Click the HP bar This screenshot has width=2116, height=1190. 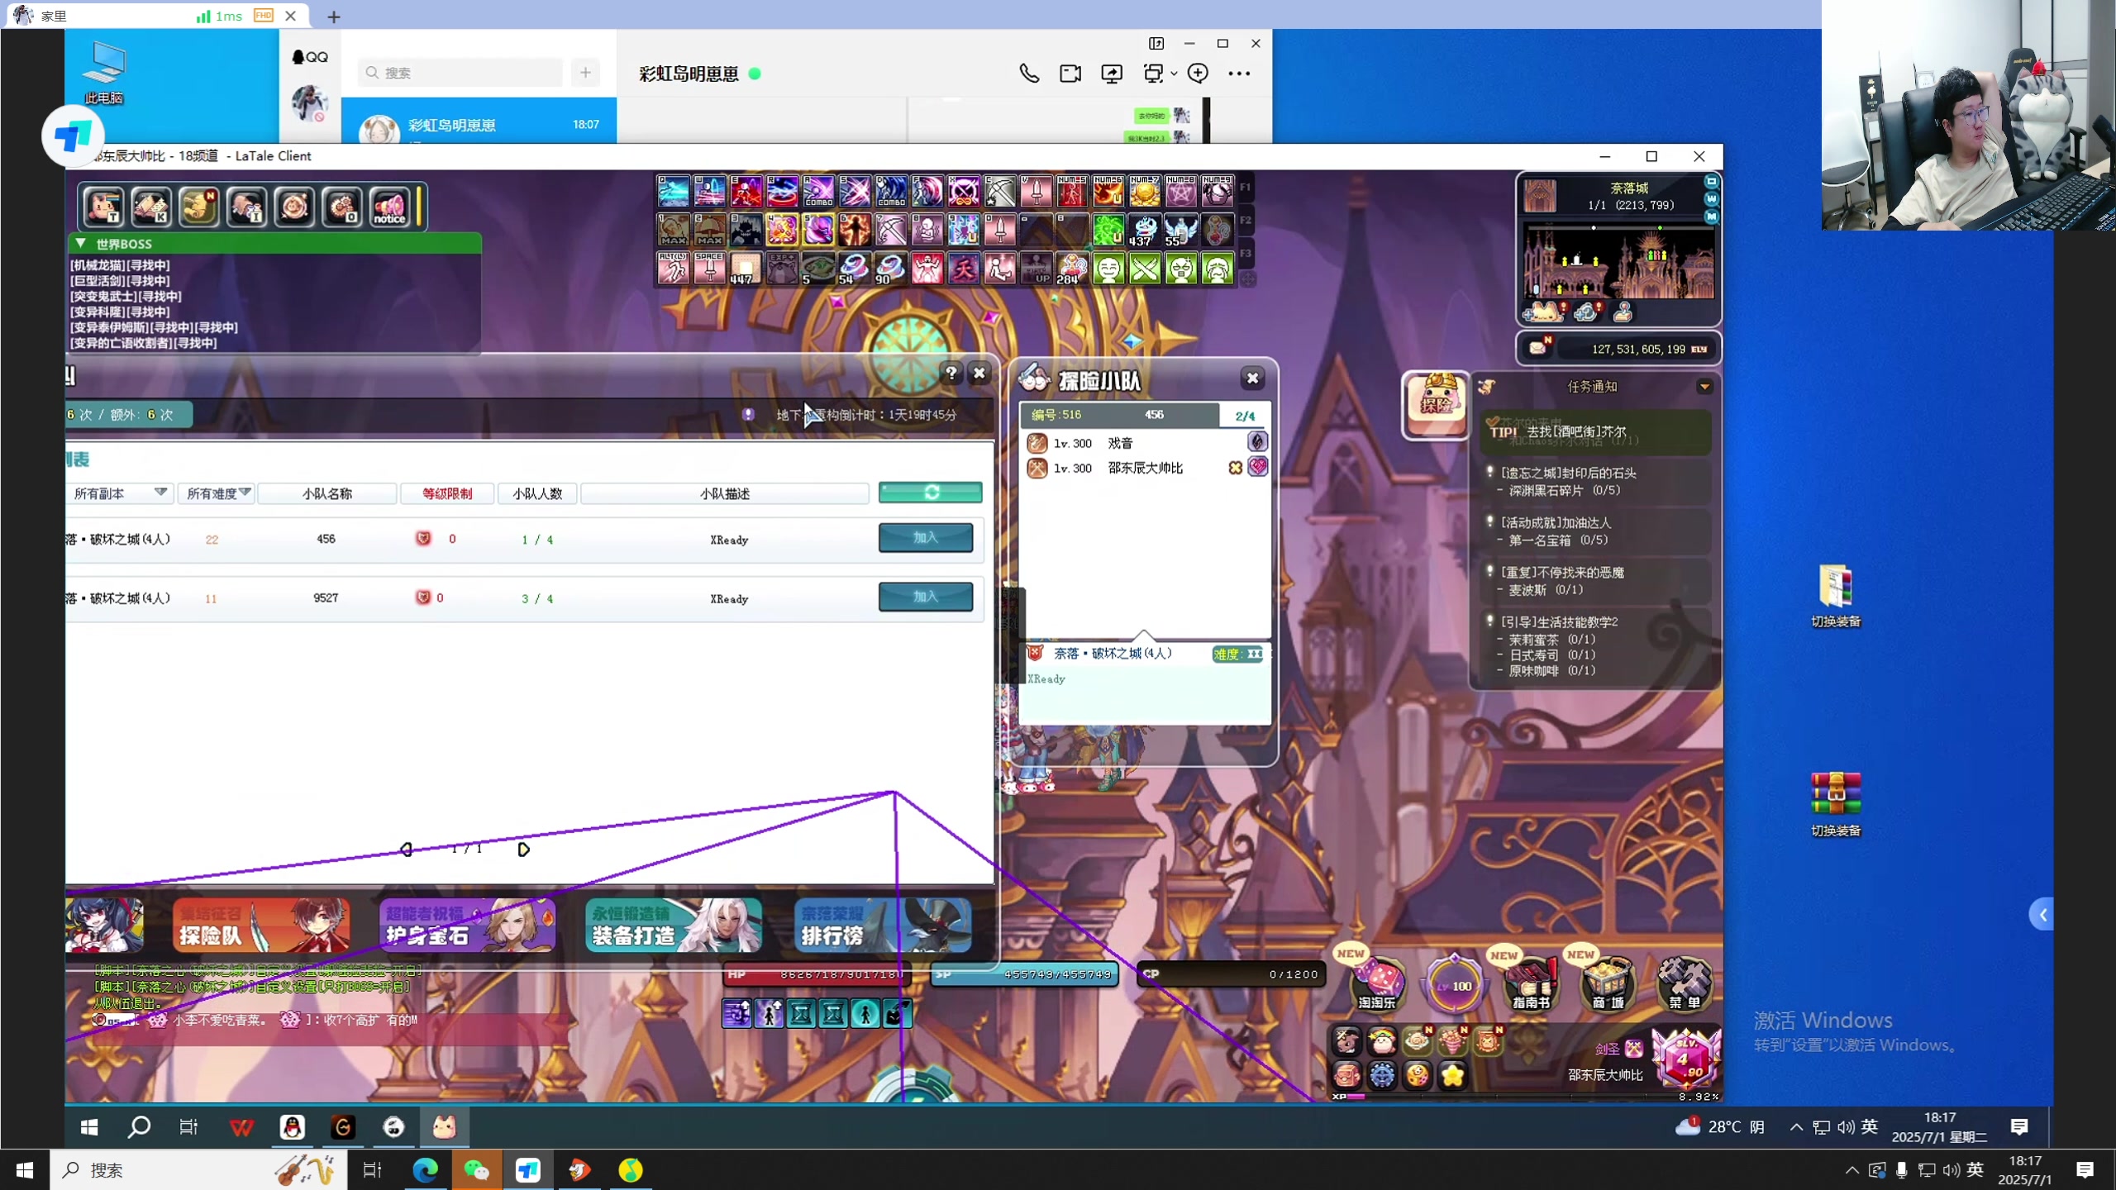[x=817, y=975]
